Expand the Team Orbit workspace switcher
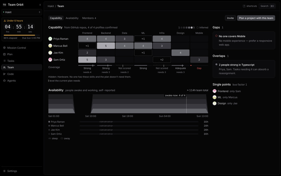 tap(22, 5)
